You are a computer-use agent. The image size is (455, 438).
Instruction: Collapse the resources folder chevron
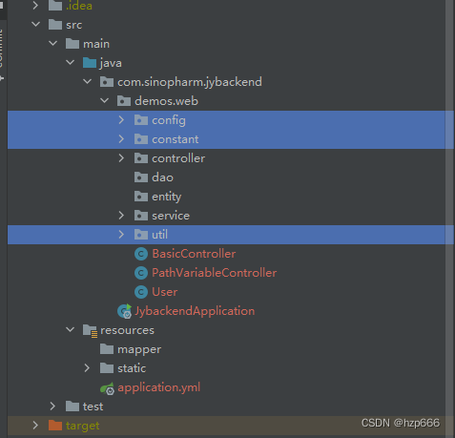71,329
